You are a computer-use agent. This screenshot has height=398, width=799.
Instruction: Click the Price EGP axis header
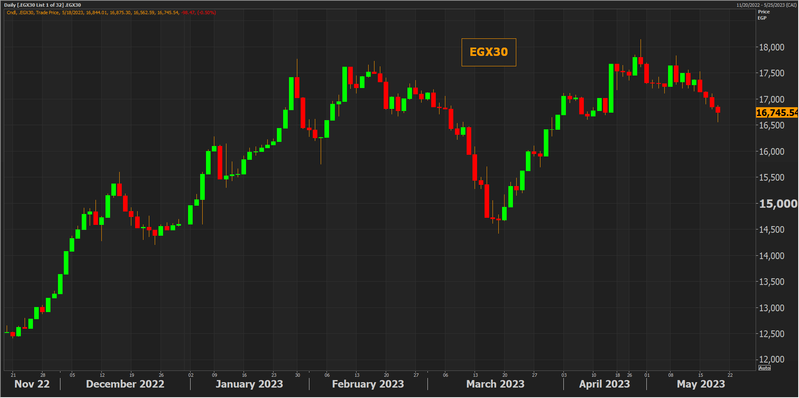(763, 15)
